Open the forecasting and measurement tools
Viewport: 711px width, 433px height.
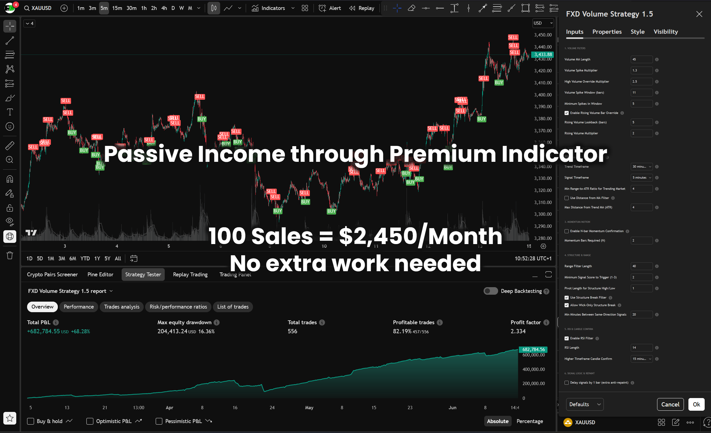(10, 83)
